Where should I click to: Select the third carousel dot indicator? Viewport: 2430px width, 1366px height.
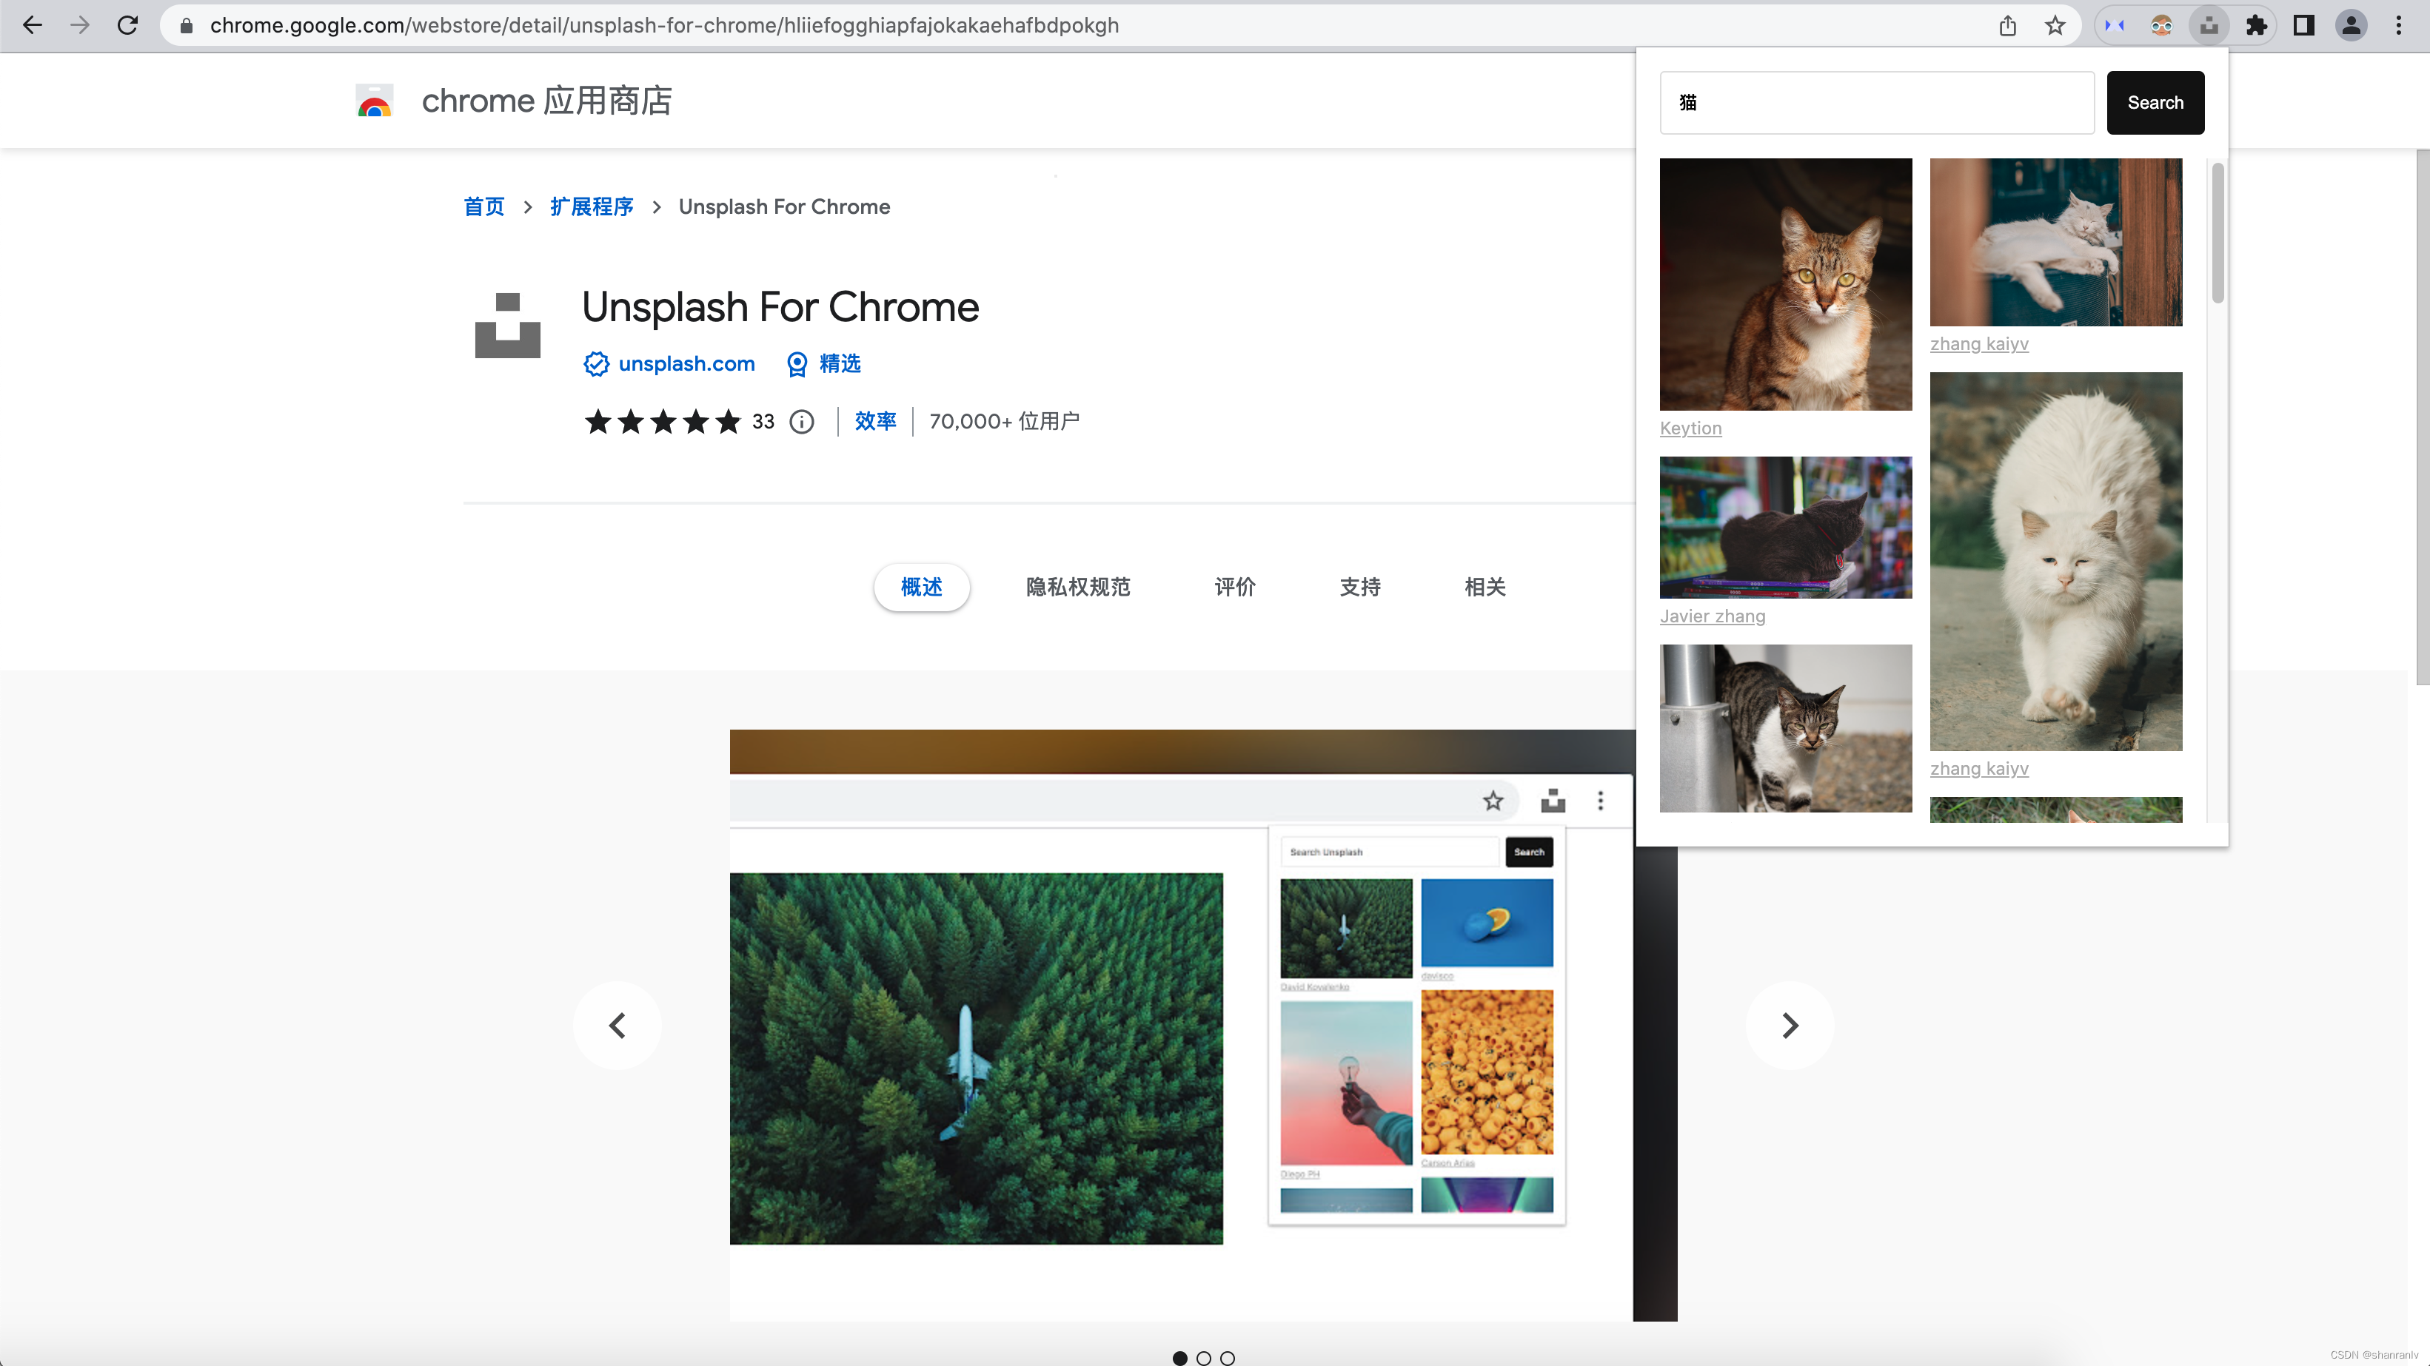pyautogui.click(x=1228, y=1358)
